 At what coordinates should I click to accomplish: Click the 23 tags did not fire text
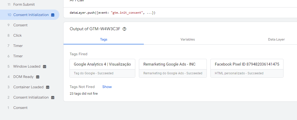coord(84,93)
